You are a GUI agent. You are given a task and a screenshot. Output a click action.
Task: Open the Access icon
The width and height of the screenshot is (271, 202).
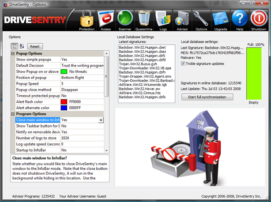[106, 20]
